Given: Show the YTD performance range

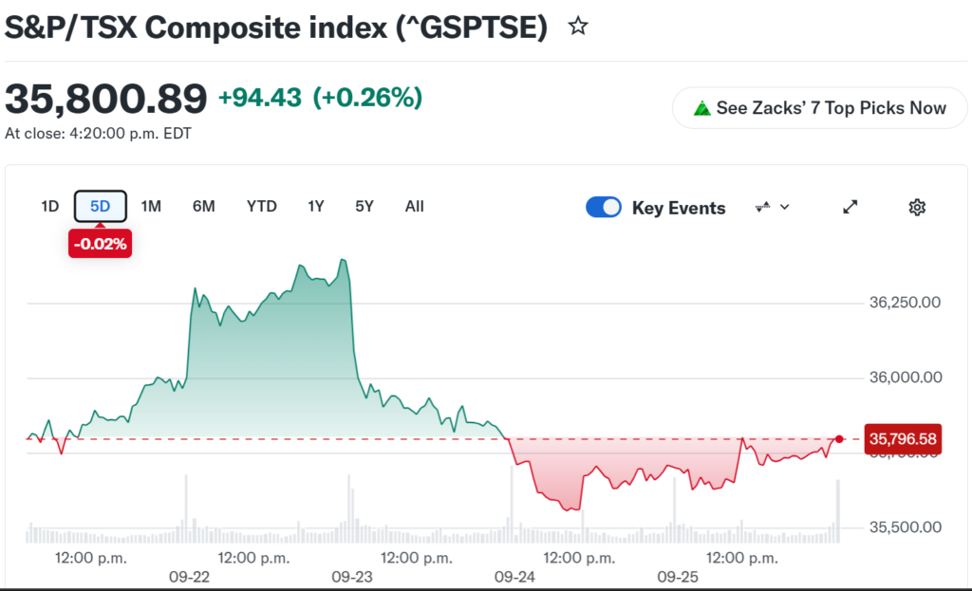Looking at the screenshot, I should pyautogui.click(x=262, y=206).
